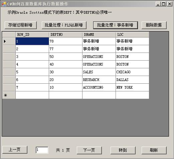Select LOC cell 事务新增 in row 2
The width and height of the screenshot is (174, 159).
tap(132, 49)
